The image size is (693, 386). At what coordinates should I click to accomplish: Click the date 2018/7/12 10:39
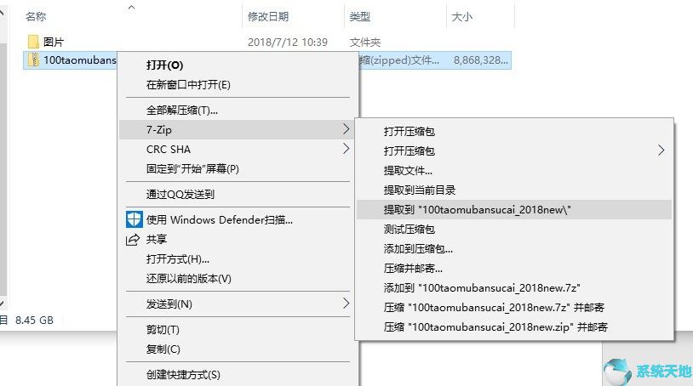point(288,43)
